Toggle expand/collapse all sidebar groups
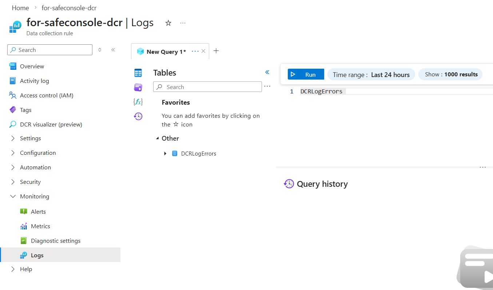Screen dimensions: 493x290 pyautogui.click(x=100, y=50)
